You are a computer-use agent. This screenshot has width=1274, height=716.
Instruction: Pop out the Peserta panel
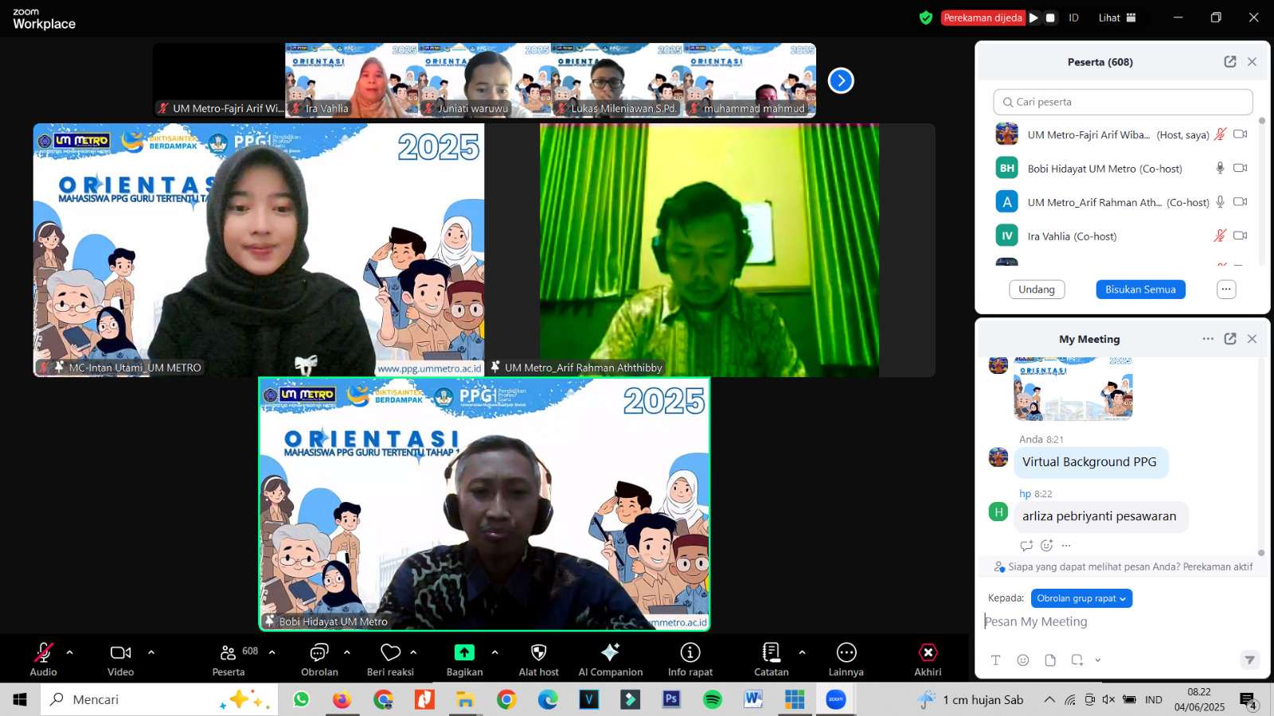[x=1230, y=62]
